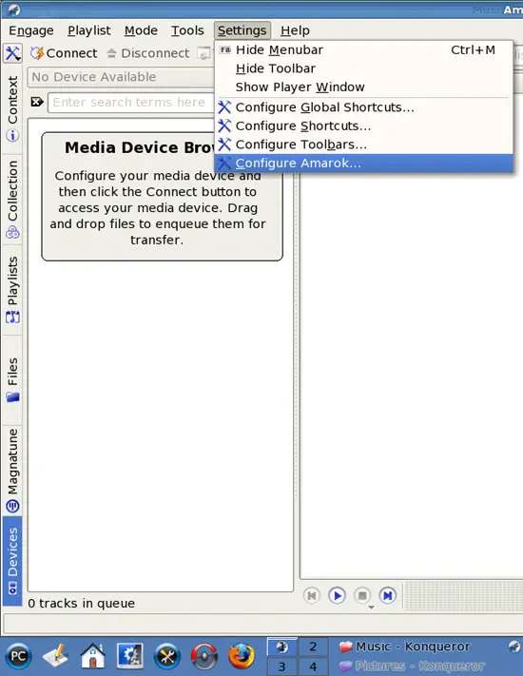The width and height of the screenshot is (523, 676).
Task: Click the search terms input field
Action: coord(130,103)
